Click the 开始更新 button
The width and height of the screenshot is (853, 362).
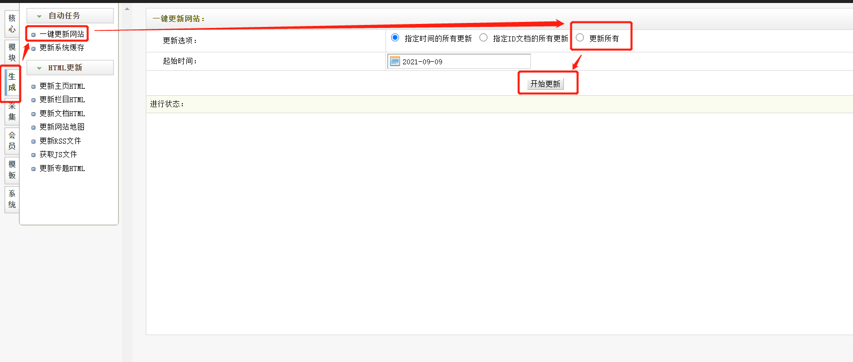(545, 84)
